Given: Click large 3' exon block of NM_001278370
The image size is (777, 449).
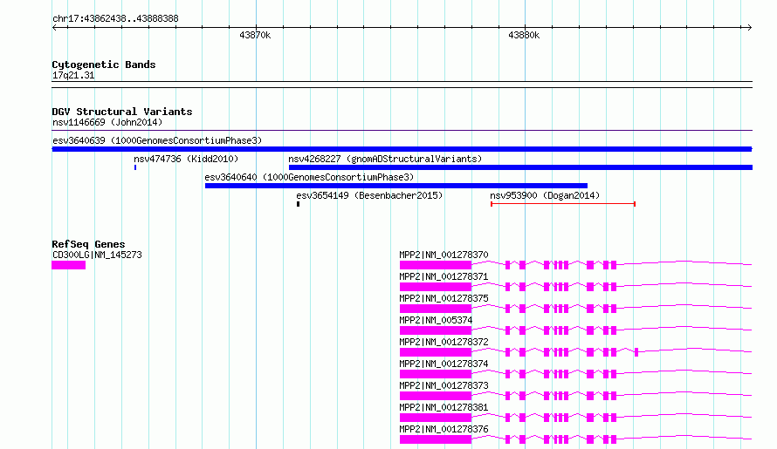Looking at the screenshot, I should pyautogui.click(x=436, y=265).
